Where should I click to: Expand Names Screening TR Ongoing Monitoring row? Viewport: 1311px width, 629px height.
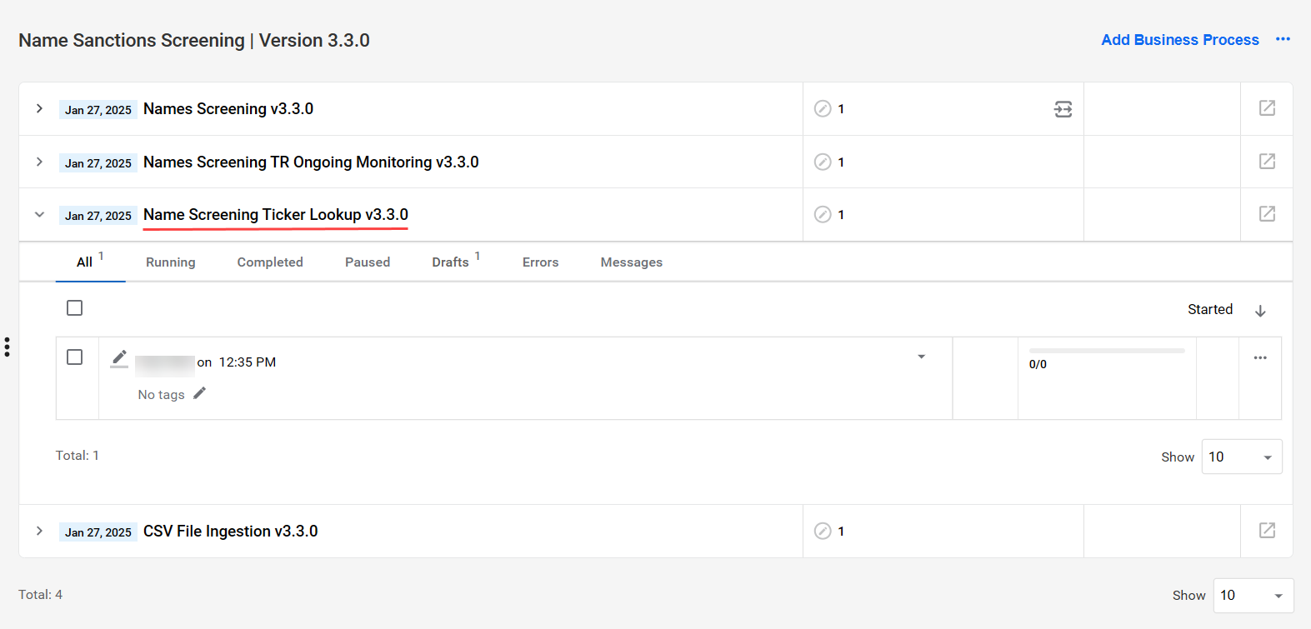(39, 162)
